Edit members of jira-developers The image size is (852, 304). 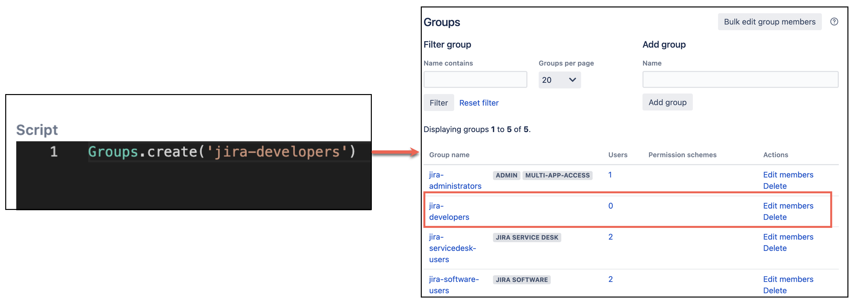pos(788,206)
